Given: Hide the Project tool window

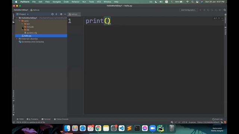Looking at the screenshot, I should [x=65, y=14].
